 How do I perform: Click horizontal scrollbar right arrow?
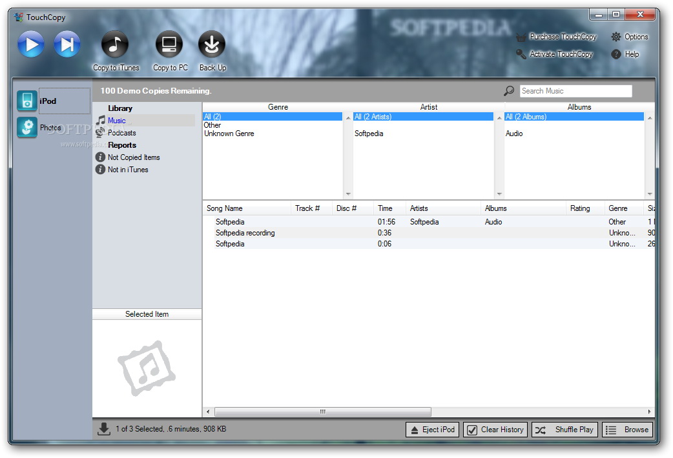point(649,412)
